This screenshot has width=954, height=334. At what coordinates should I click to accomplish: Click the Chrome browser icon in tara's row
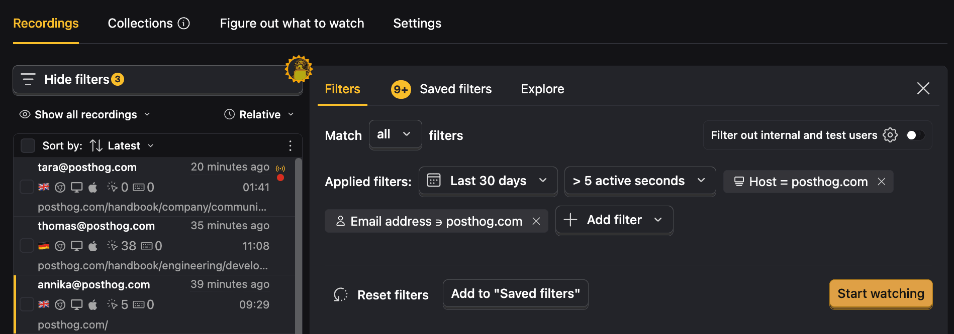click(x=60, y=188)
